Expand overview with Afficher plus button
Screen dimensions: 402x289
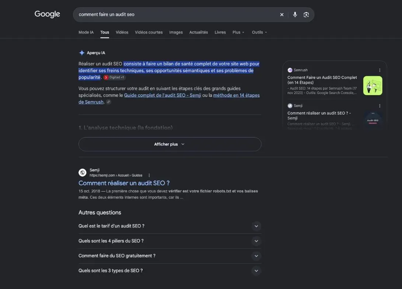[x=170, y=144]
